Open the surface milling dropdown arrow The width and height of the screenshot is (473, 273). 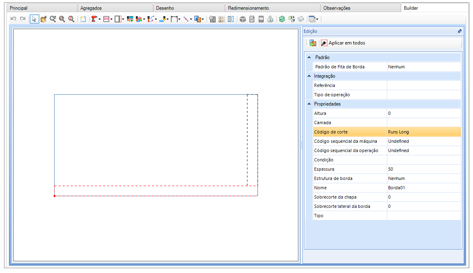tap(167, 19)
